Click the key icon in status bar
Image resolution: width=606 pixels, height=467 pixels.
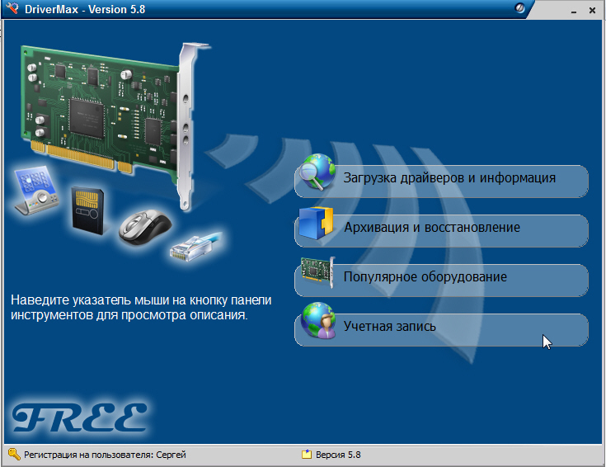14,455
